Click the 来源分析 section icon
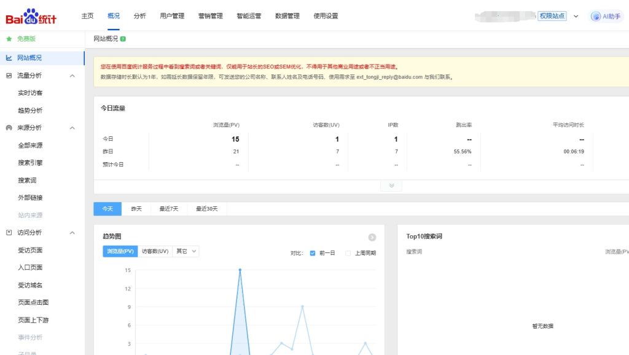The width and height of the screenshot is (629, 355). pos(9,128)
